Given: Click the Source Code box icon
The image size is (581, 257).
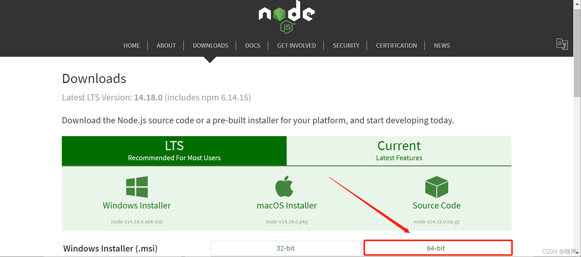Looking at the screenshot, I should coord(437,187).
